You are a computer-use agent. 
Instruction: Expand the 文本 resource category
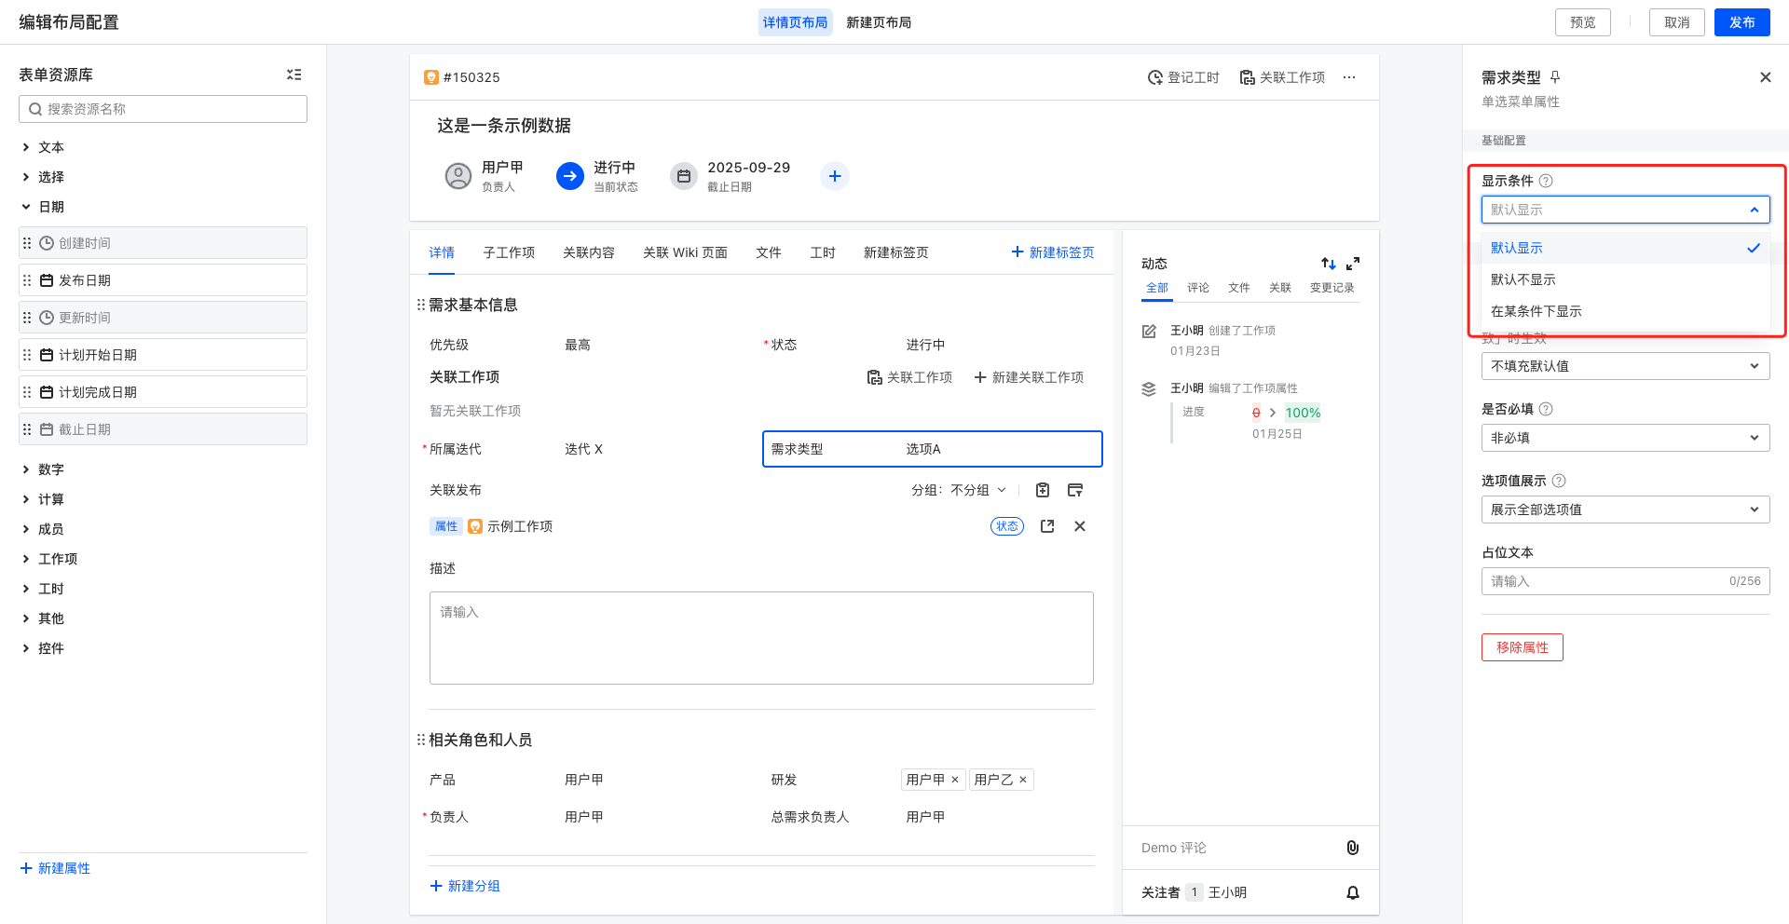click(26, 147)
